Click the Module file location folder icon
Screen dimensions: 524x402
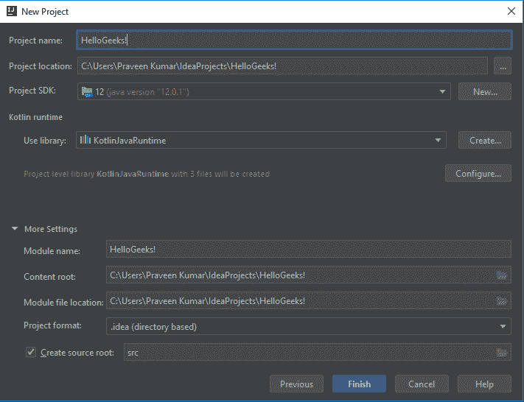pos(502,300)
